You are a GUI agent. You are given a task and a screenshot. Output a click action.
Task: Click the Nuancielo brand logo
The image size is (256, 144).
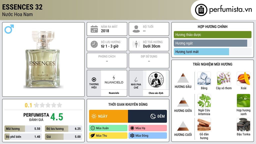(114, 80)
